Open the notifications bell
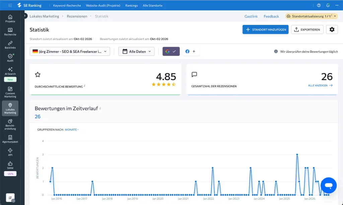 [x=328, y=5]
